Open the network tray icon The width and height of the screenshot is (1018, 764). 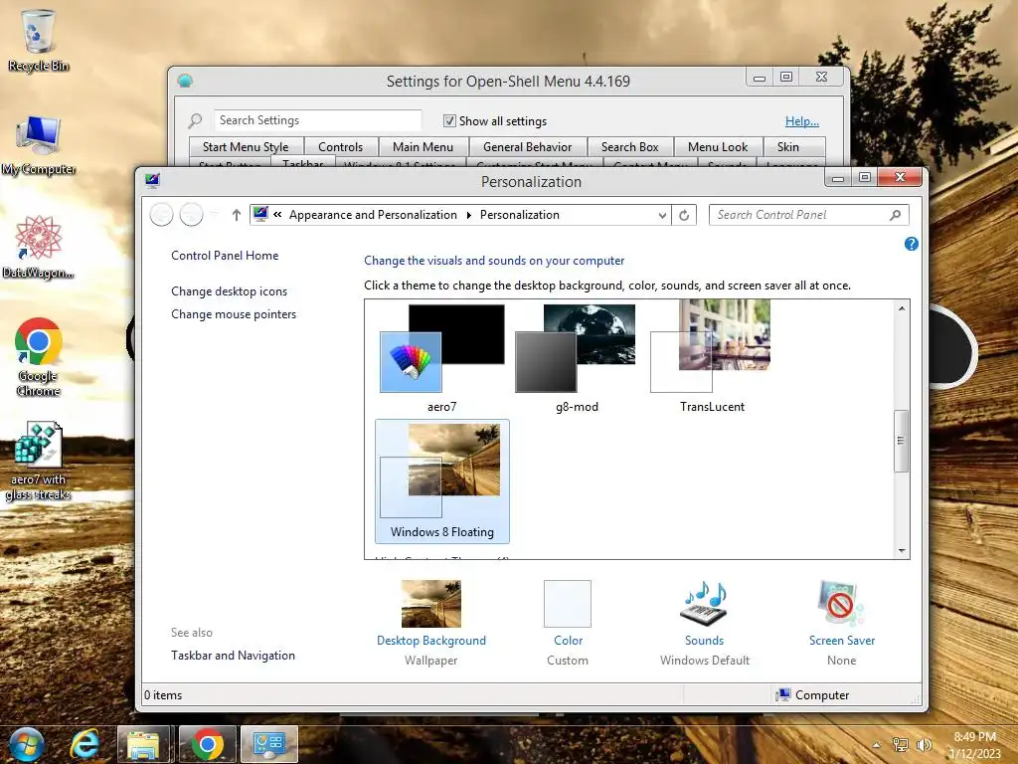pyautogui.click(x=901, y=745)
